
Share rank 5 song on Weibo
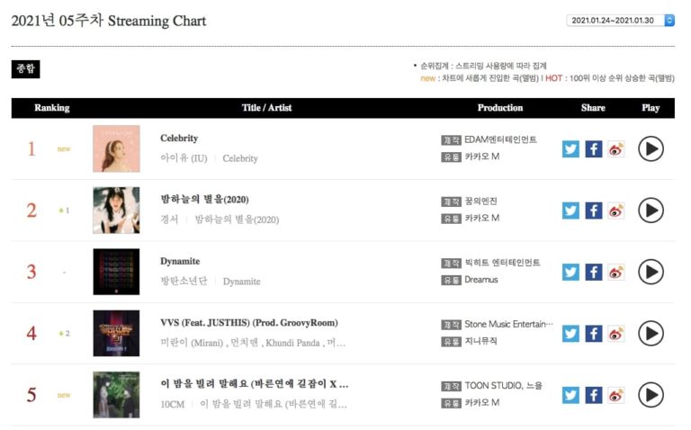pyautogui.click(x=616, y=395)
